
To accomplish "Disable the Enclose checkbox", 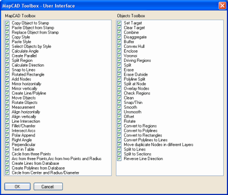I will [x=119, y=51].
